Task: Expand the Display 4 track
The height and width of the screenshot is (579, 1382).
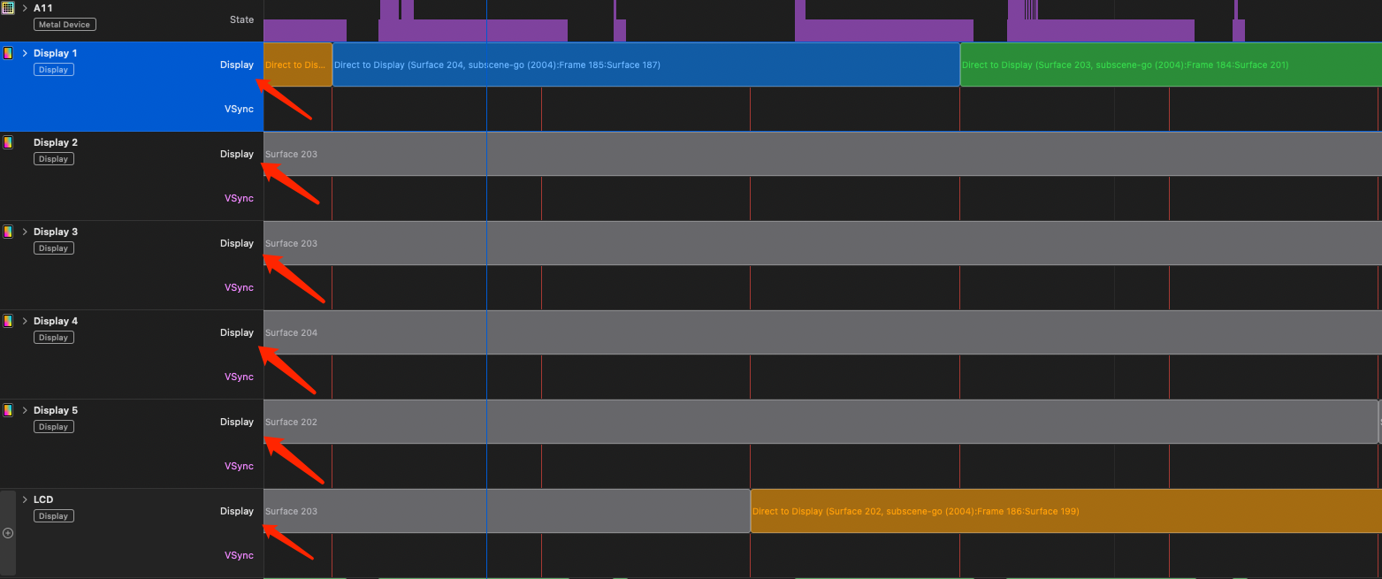Action: 25,321
